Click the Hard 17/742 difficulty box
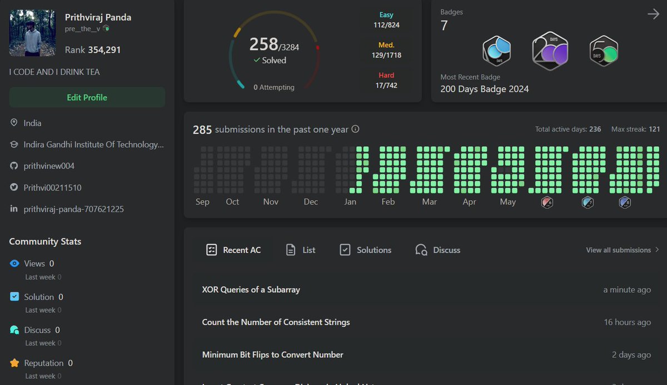The width and height of the screenshot is (667, 385). pyautogui.click(x=386, y=81)
